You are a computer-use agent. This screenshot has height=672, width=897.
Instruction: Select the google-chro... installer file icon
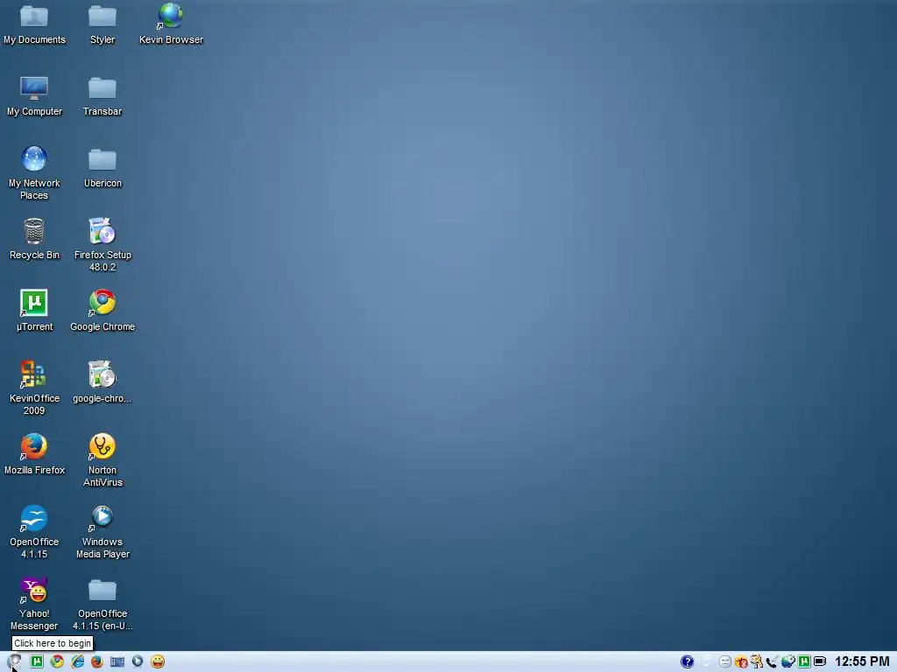[102, 374]
